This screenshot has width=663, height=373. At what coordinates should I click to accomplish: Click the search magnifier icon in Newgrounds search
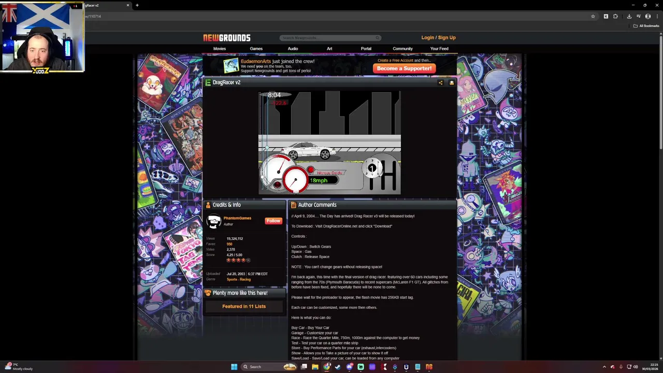click(x=378, y=38)
